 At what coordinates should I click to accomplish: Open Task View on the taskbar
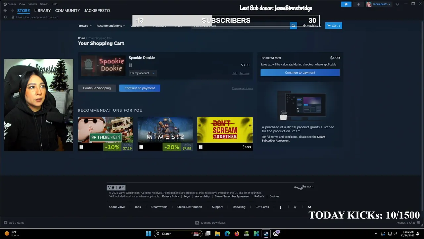[208, 234]
